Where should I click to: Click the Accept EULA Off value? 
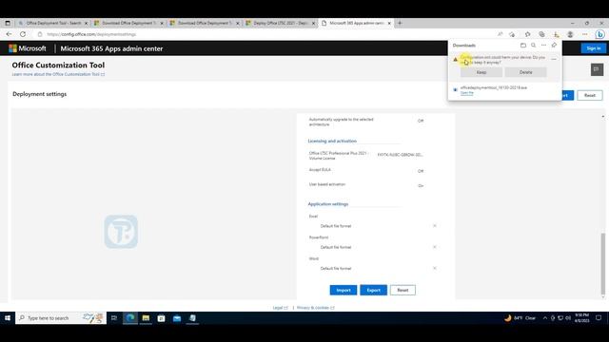pyautogui.click(x=421, y=171)
